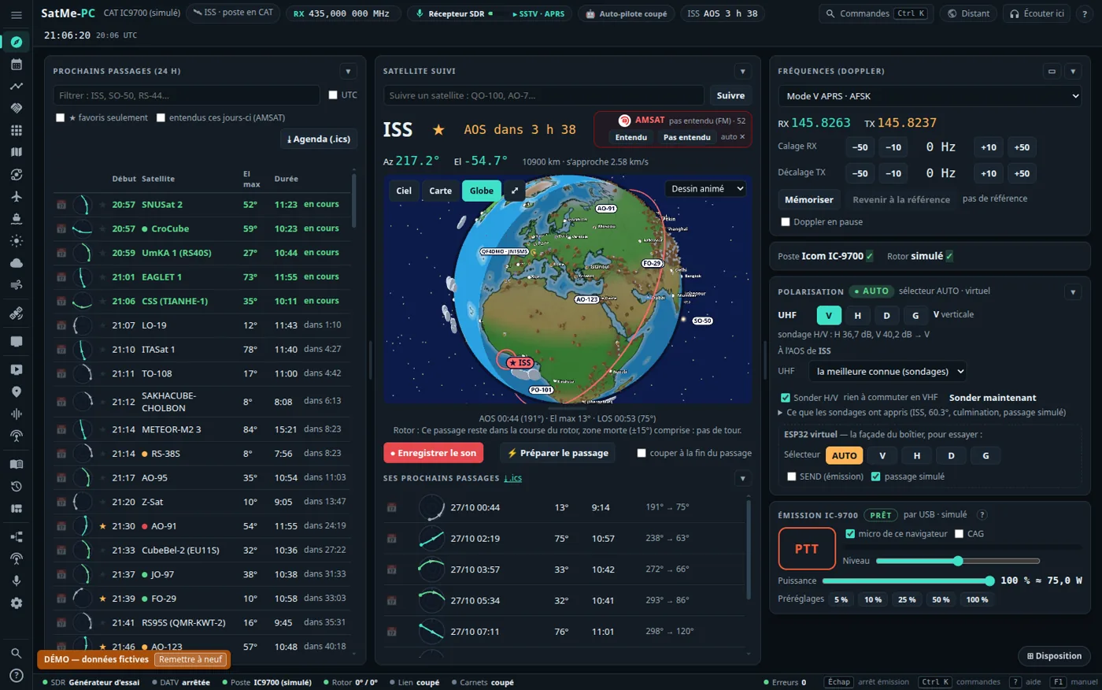Toggle the ISS favorite star

click(438, 129)
